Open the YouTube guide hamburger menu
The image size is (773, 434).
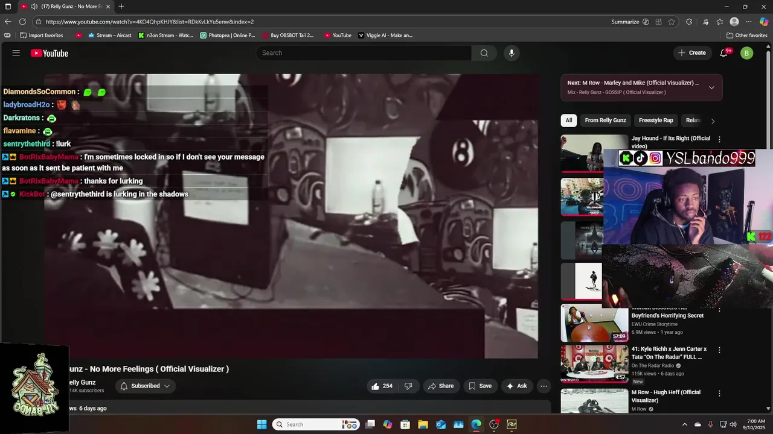coord(16,53)
